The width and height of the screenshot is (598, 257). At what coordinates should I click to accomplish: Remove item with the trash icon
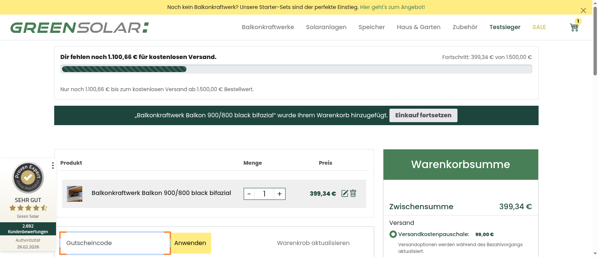tap(353, 193)
